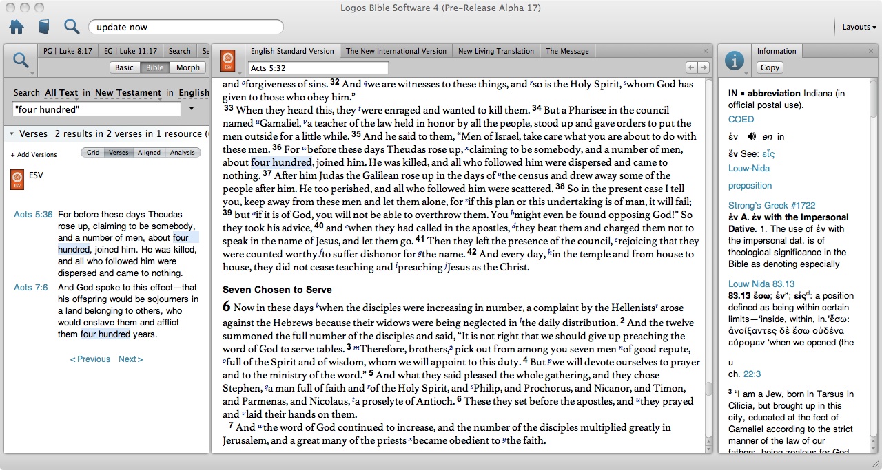The height and width of the screenshot is (470, 882).
Task: Click the large chapter 6 number
Action: [x=227, y=308]
